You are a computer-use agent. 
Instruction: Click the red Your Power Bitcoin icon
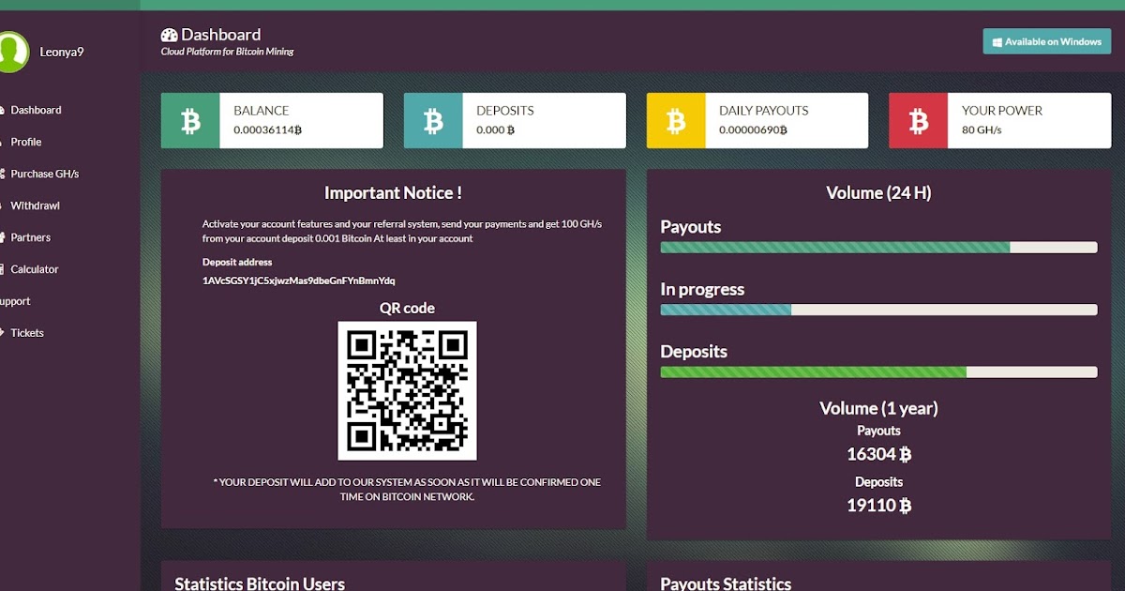(x=919, y=120)
